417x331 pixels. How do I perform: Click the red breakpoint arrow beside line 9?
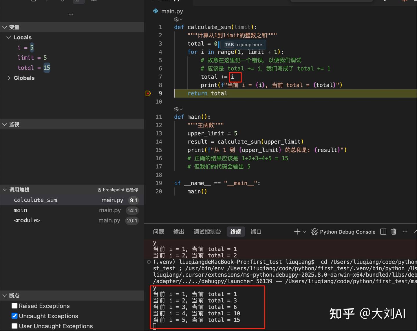click(x=148, y=93)
